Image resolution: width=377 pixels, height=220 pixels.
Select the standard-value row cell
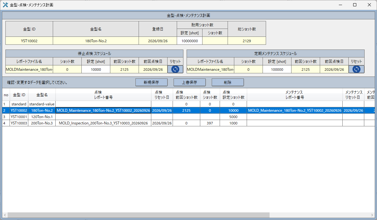(42, 104)
